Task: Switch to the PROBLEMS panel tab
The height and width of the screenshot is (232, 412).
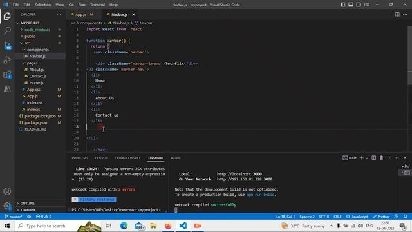Action: coord(80,158)
